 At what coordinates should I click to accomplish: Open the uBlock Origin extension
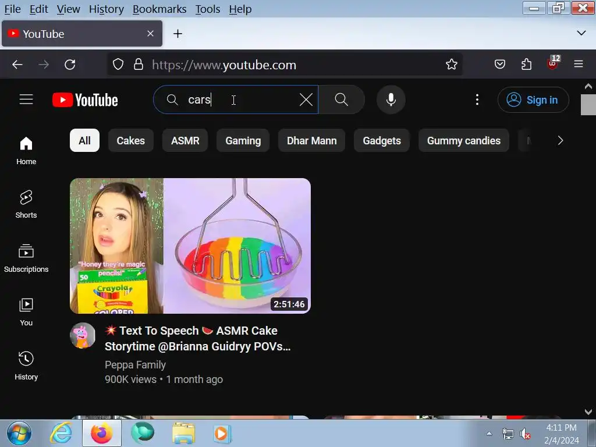coord(554,63)
